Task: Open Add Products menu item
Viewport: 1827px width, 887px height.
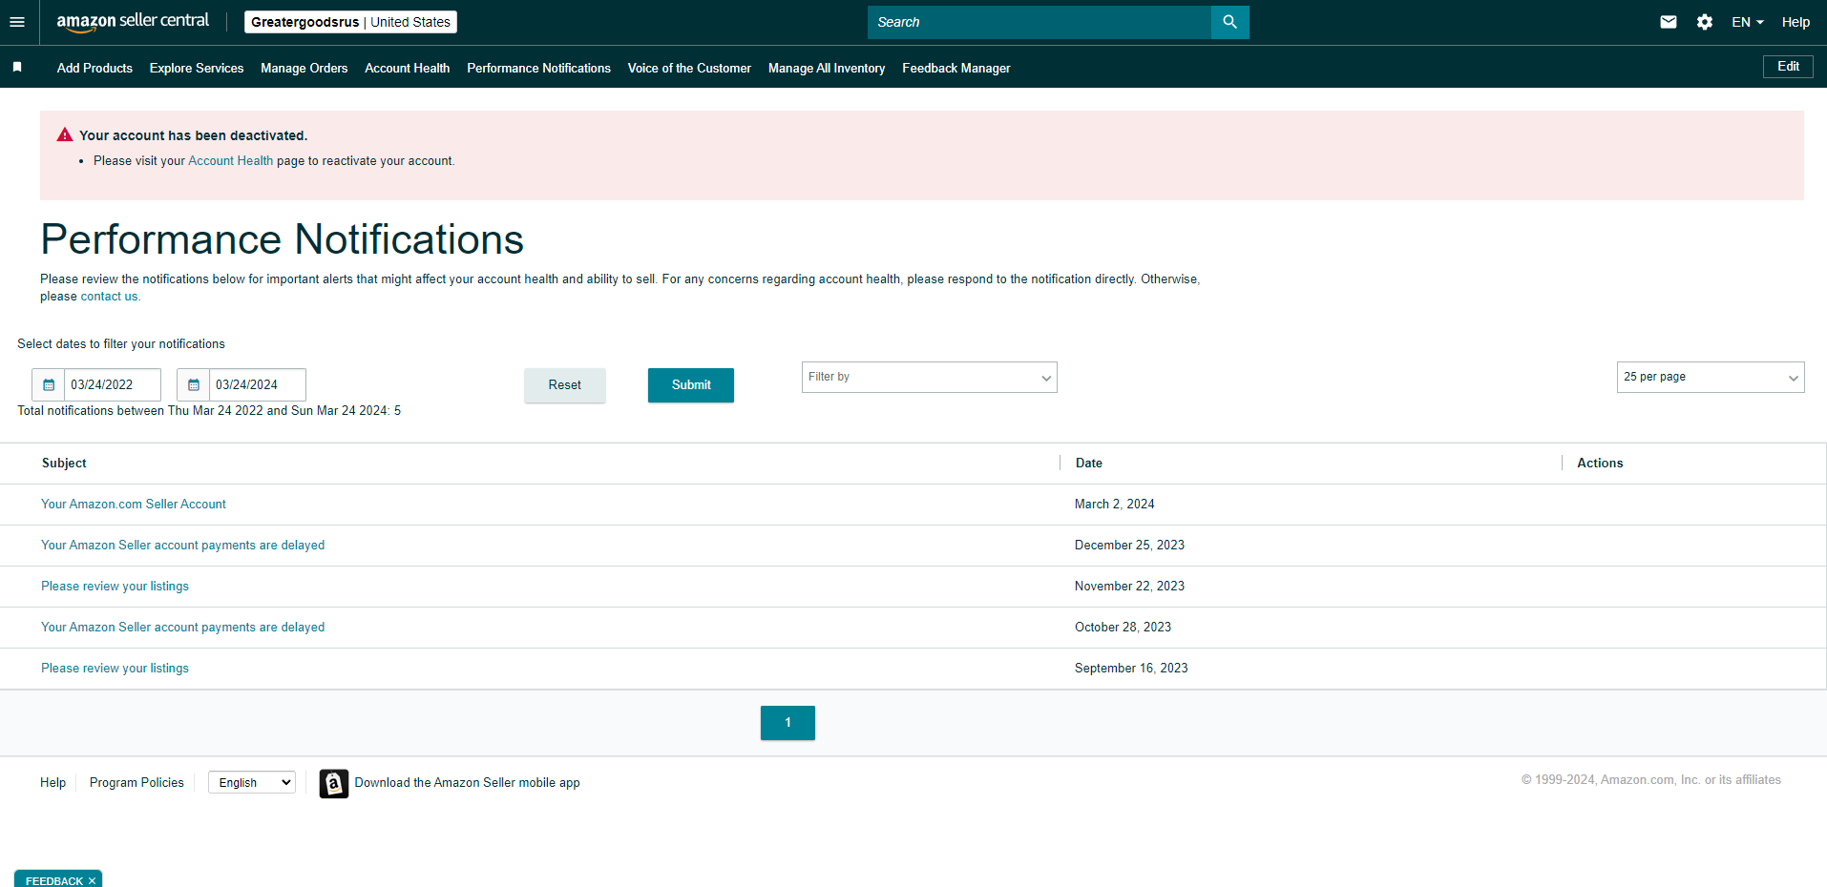Action: [94, 68]
